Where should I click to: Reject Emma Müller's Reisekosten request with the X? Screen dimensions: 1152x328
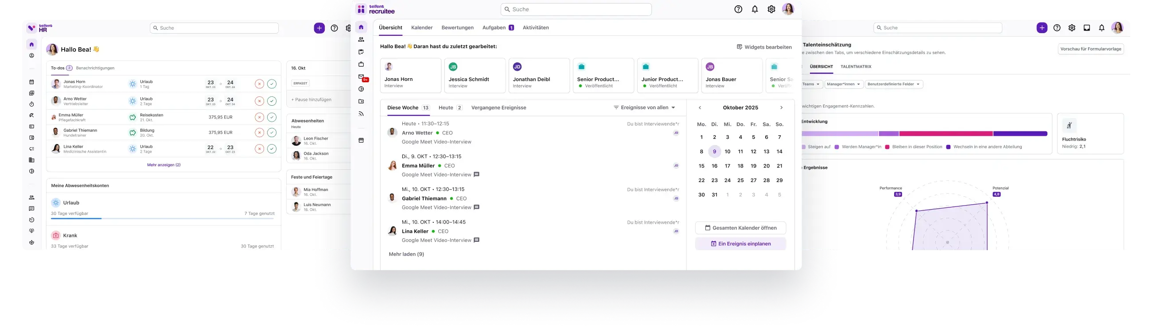259,118
